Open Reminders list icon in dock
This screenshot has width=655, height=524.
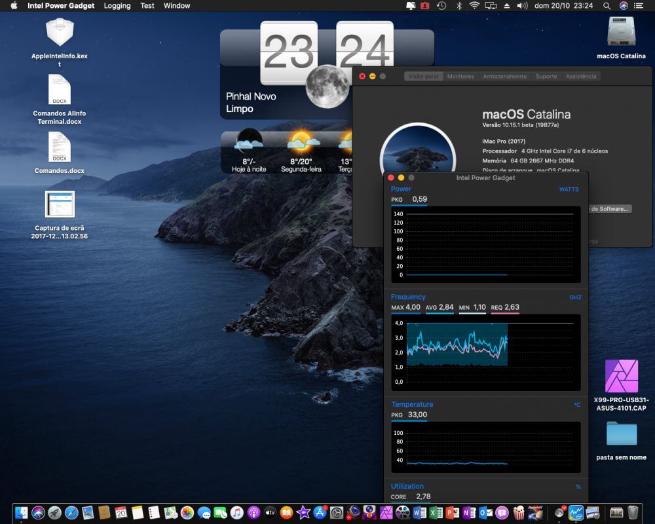(x=154, y=512)
